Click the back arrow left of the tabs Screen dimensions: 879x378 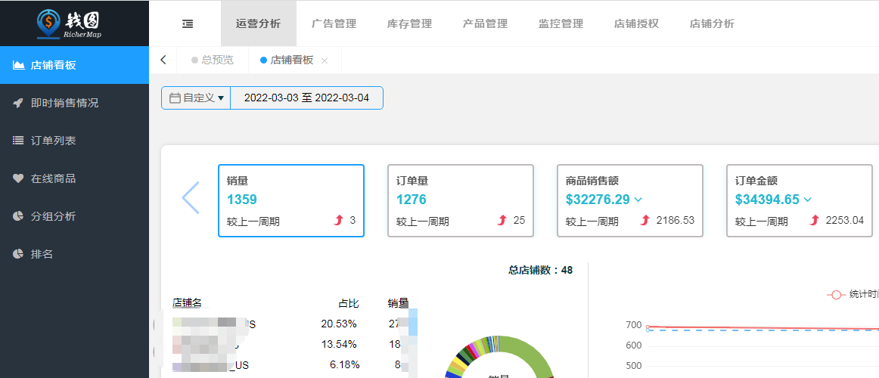tap(163, 60)
